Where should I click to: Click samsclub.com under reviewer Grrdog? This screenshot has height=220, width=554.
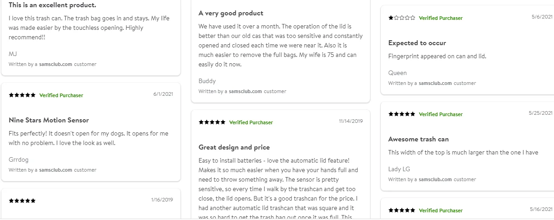(55, 170)
